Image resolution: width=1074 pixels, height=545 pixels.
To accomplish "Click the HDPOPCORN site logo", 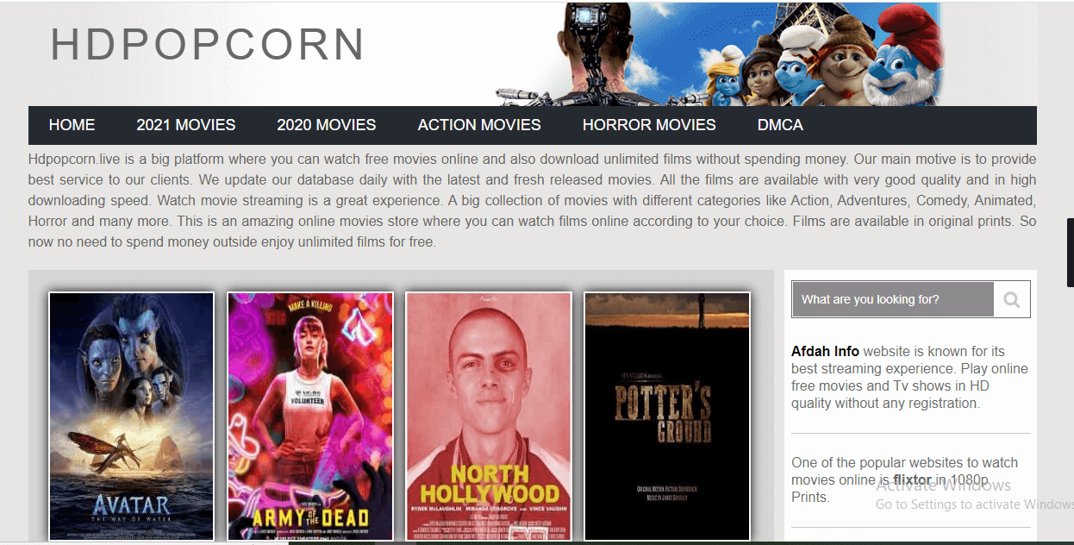I will 208,45.
